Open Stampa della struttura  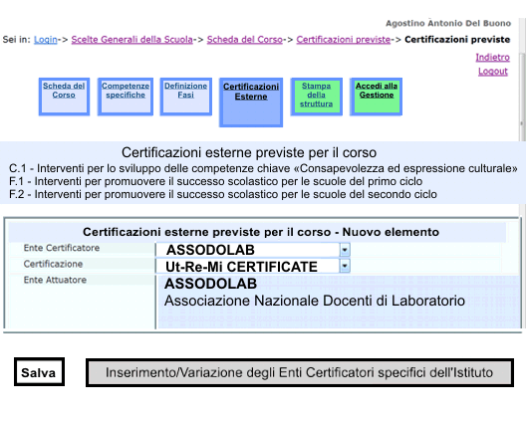click(x=317, y=97)
